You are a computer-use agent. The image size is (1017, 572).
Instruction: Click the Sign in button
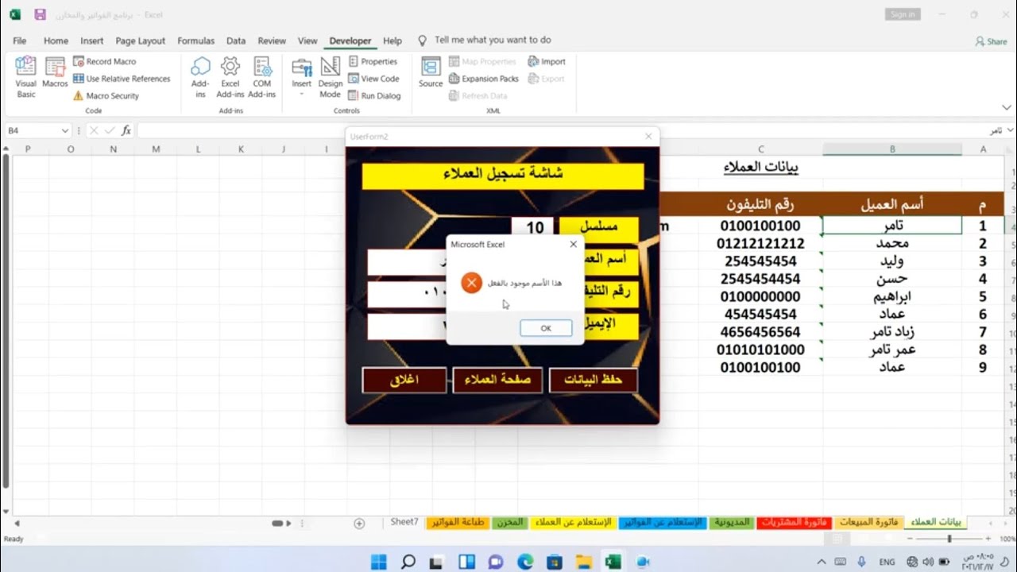pos(902,14)
